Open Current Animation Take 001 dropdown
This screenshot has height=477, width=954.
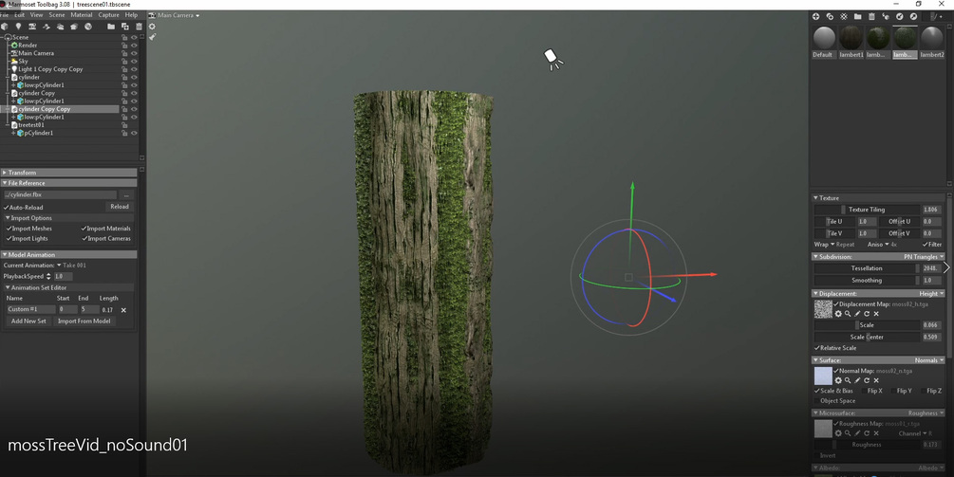tap(71, 266)
